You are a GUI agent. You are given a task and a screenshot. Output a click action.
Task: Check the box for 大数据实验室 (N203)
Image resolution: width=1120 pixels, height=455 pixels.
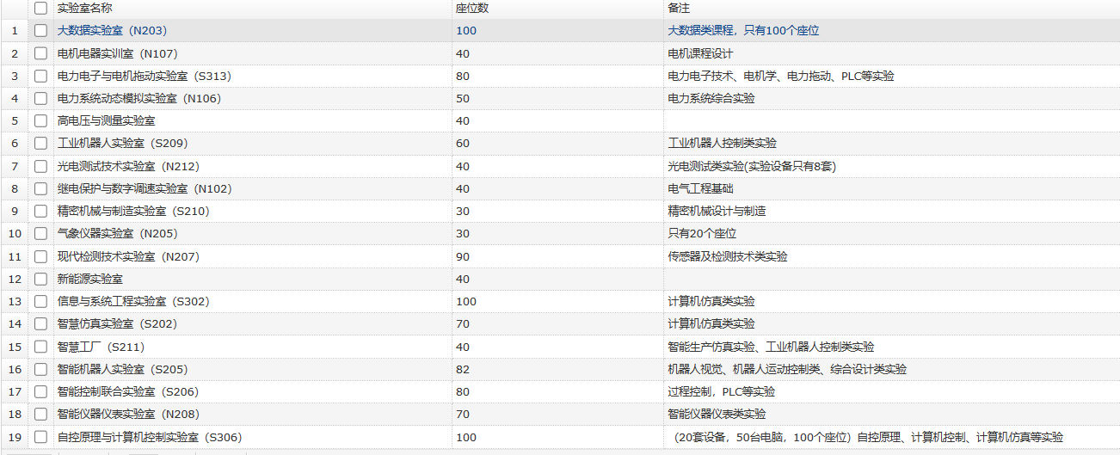(x=40, y=30)
